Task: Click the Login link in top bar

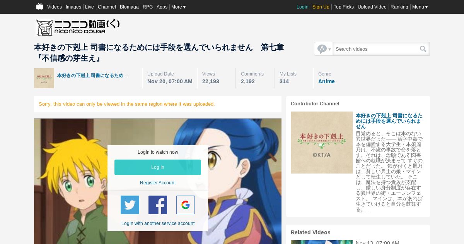Action: [302, 7]
